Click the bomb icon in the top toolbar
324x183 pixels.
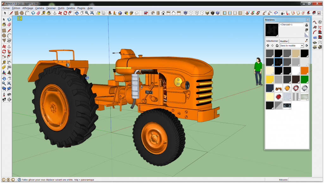283,13
